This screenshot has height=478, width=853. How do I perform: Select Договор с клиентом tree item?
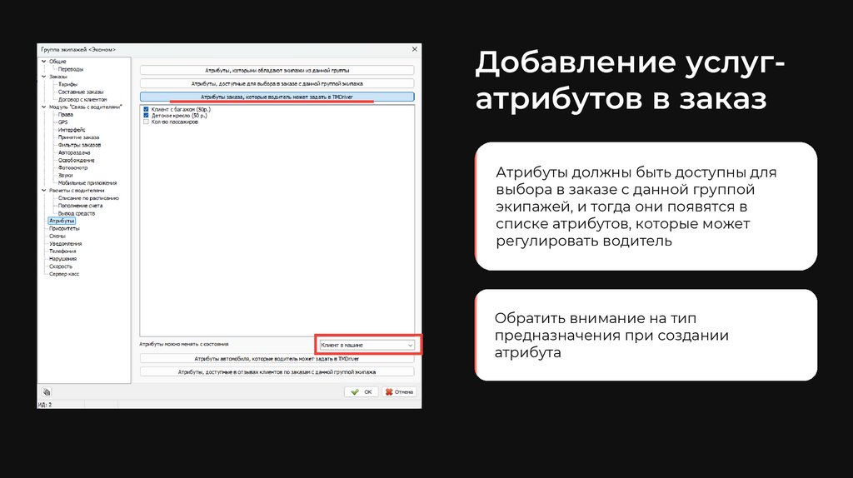point(82,100)
